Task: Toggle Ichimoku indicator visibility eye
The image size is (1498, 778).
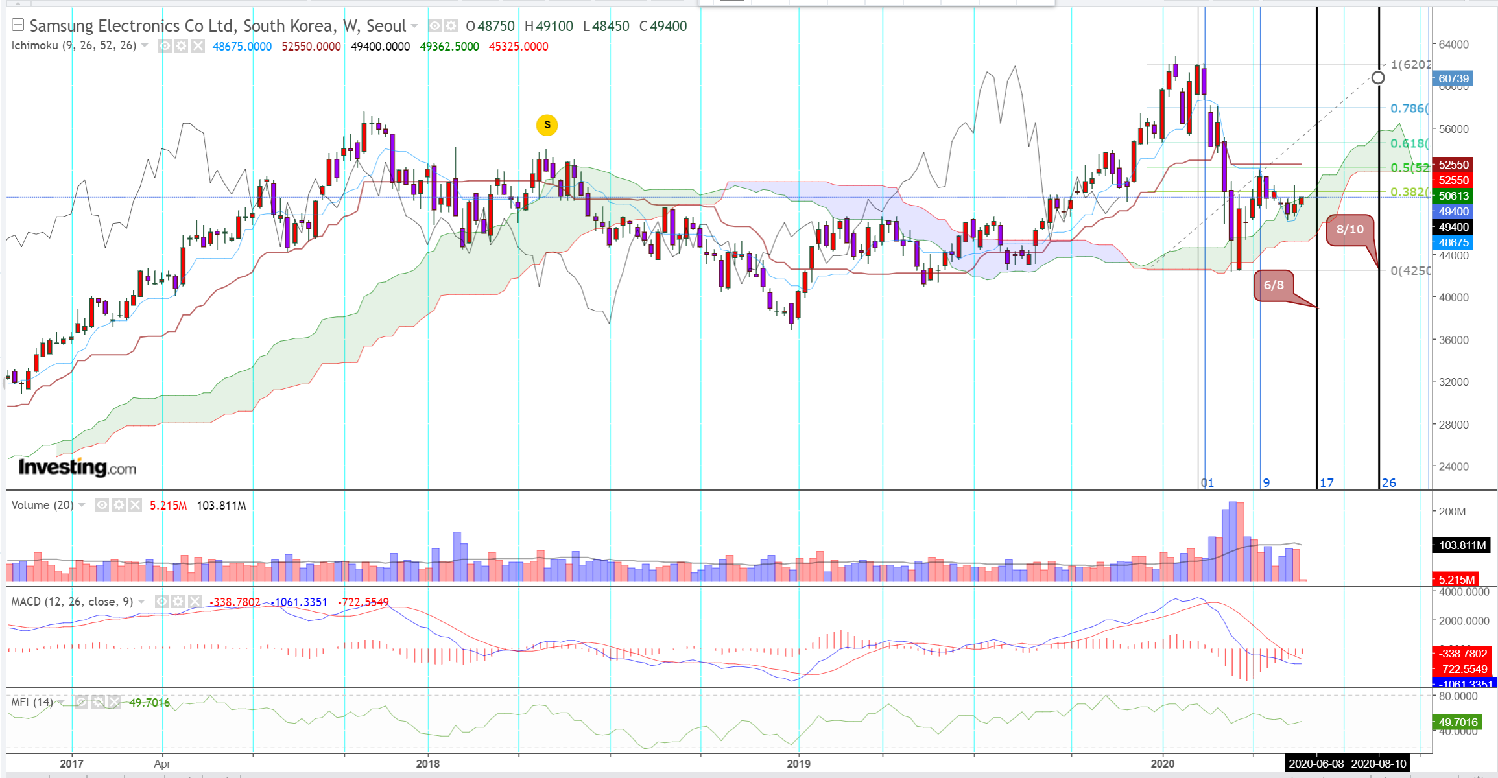Action: [x=165, y=46]
